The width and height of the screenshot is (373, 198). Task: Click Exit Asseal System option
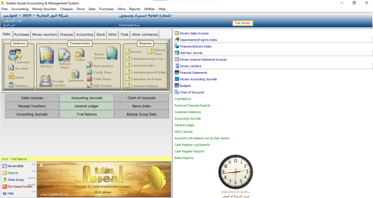pos(20,187)
